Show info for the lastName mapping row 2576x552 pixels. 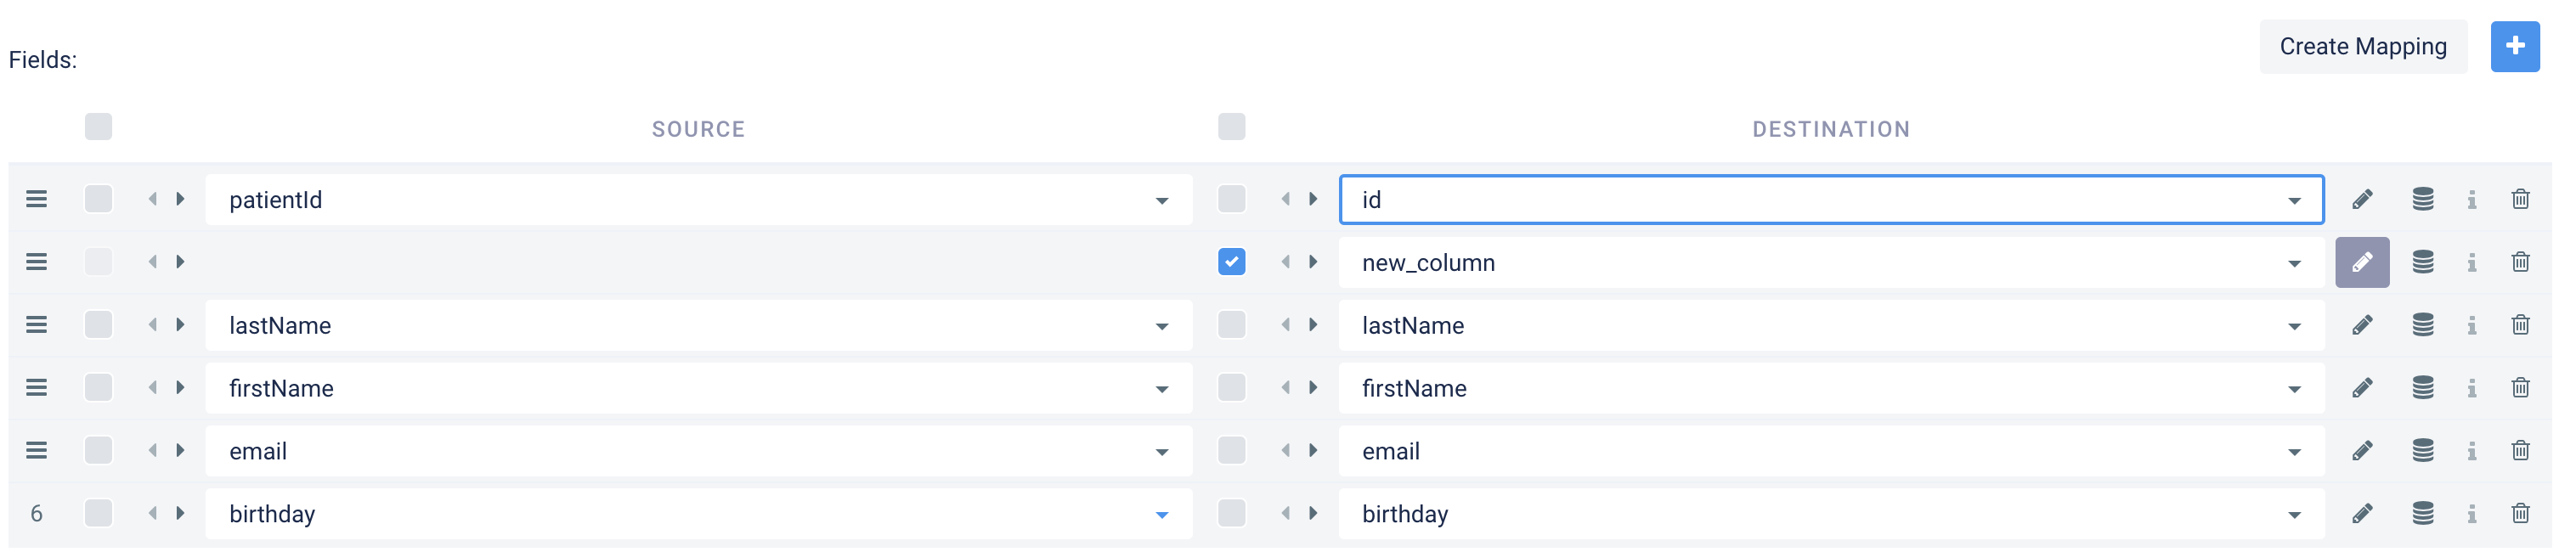pyautogui.click(x=2471, y=326)
